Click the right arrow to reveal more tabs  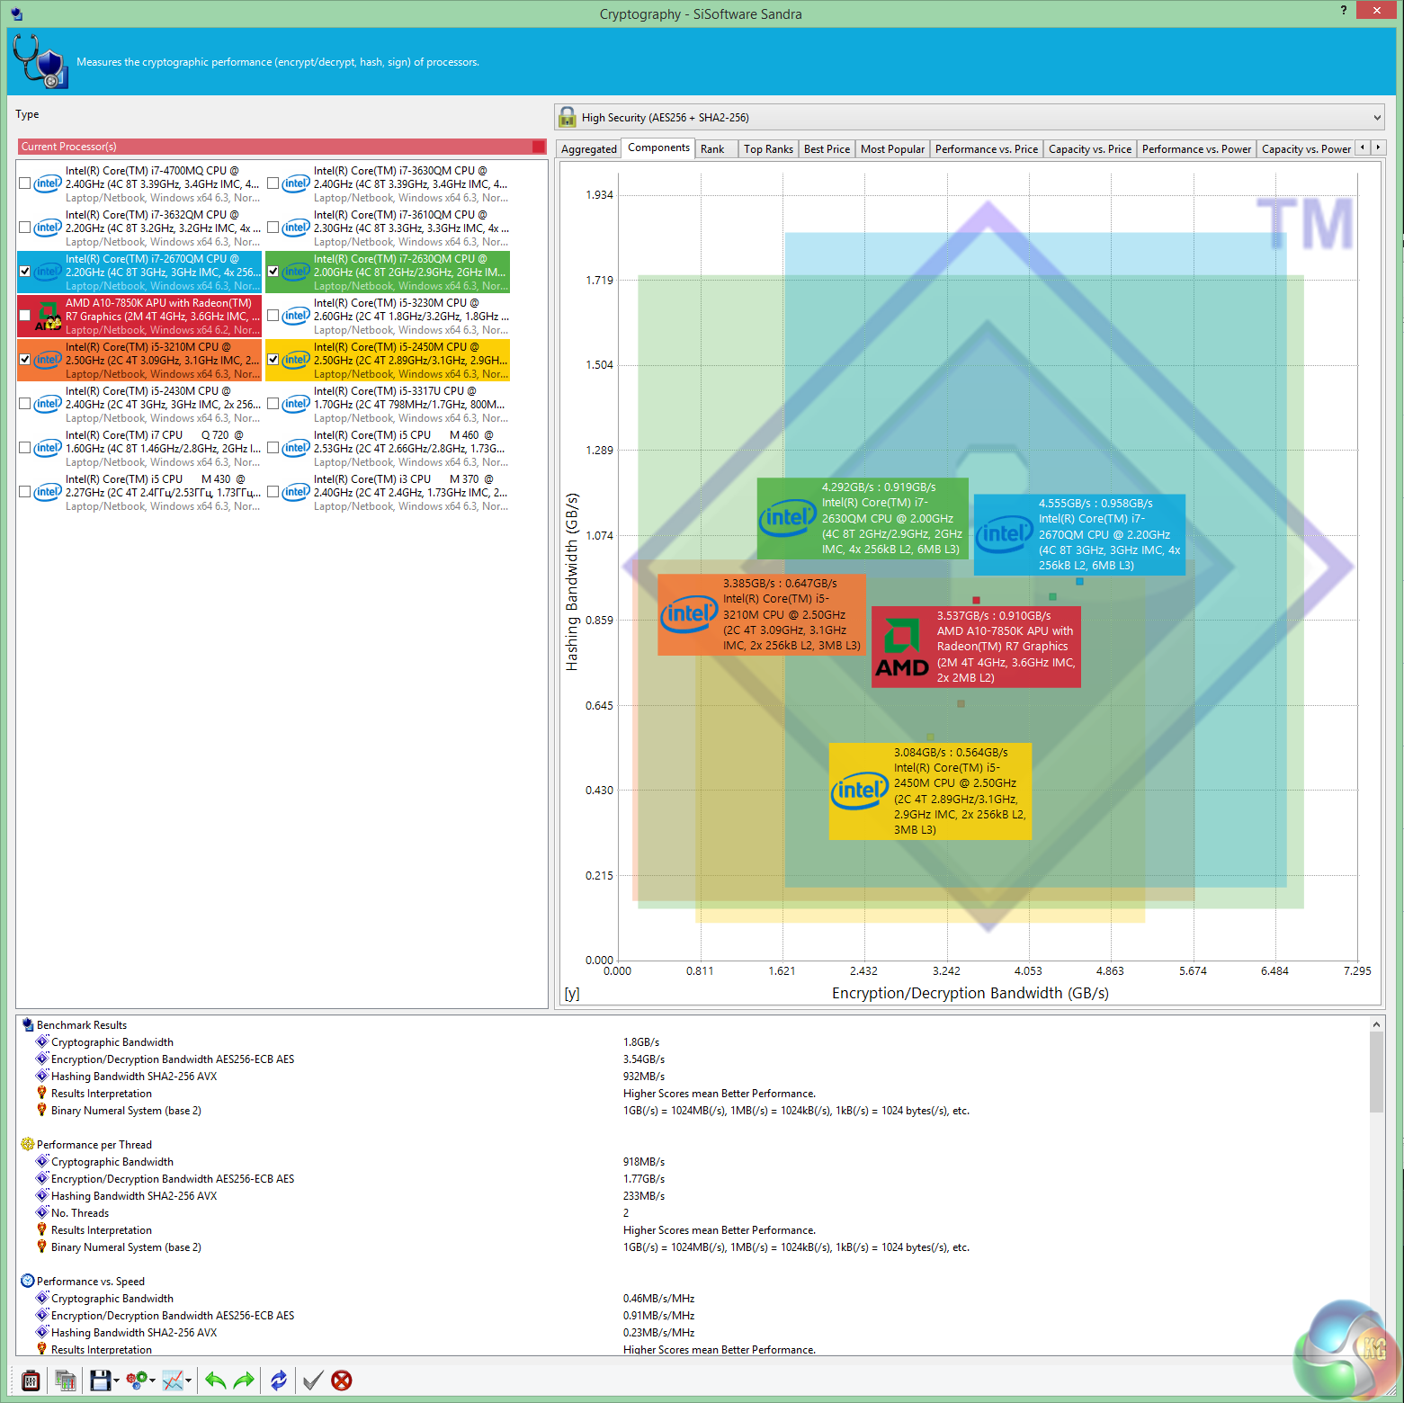pyautogui.click(x=1378, y=147)
